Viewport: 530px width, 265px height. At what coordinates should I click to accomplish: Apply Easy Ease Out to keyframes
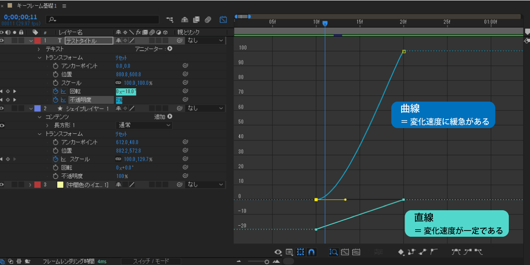tap(478, 252)
